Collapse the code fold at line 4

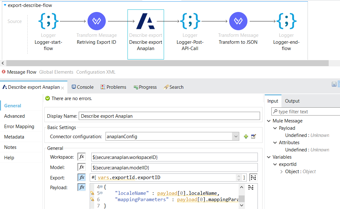pos(101,187)
